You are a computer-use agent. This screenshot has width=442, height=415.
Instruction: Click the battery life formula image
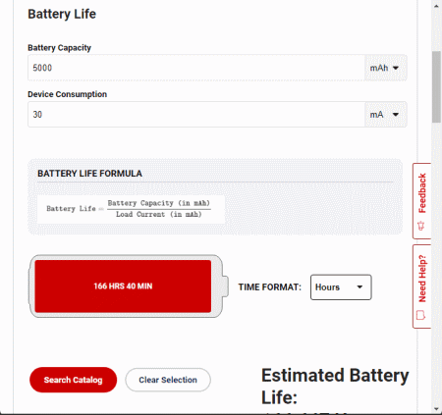131,209
